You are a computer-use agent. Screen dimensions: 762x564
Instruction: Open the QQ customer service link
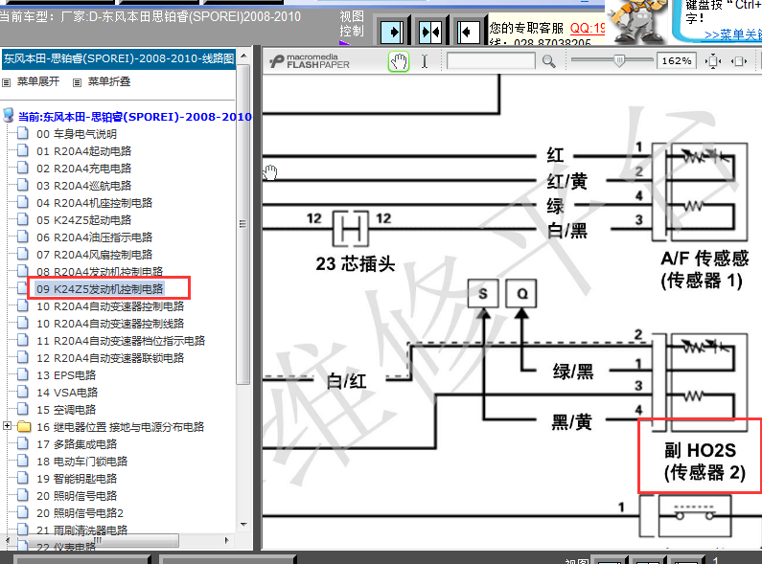click(587, 28)
